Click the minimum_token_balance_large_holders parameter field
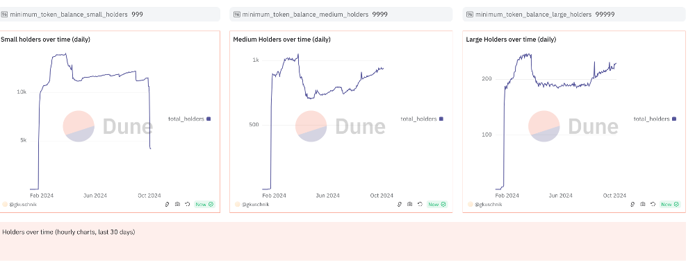The height and width of the screenshot is (265, 695). [575, 14]
